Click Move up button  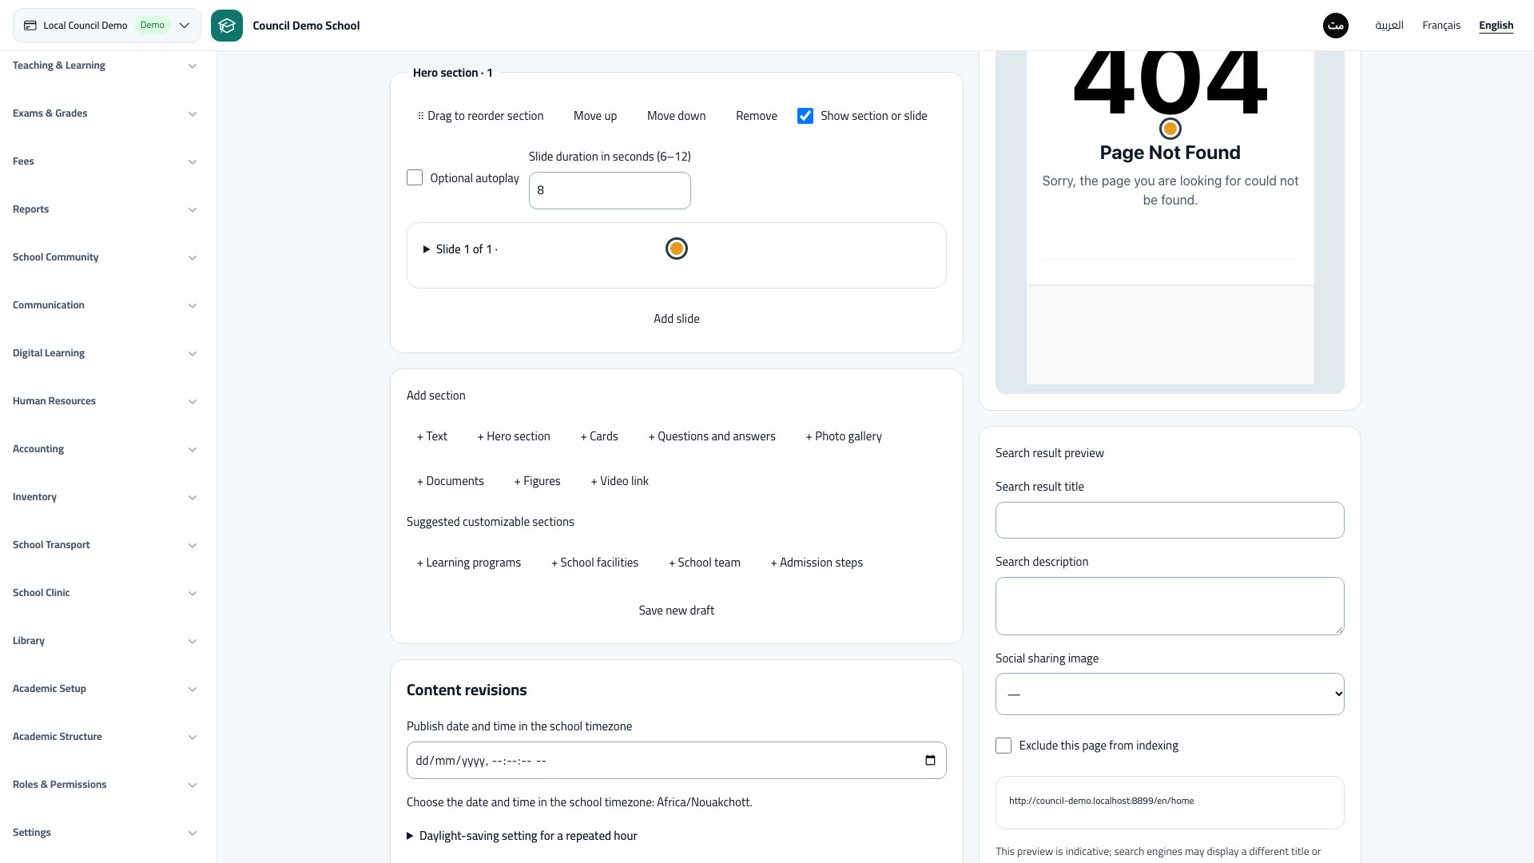pyautogui.click(x=595, y=116)
